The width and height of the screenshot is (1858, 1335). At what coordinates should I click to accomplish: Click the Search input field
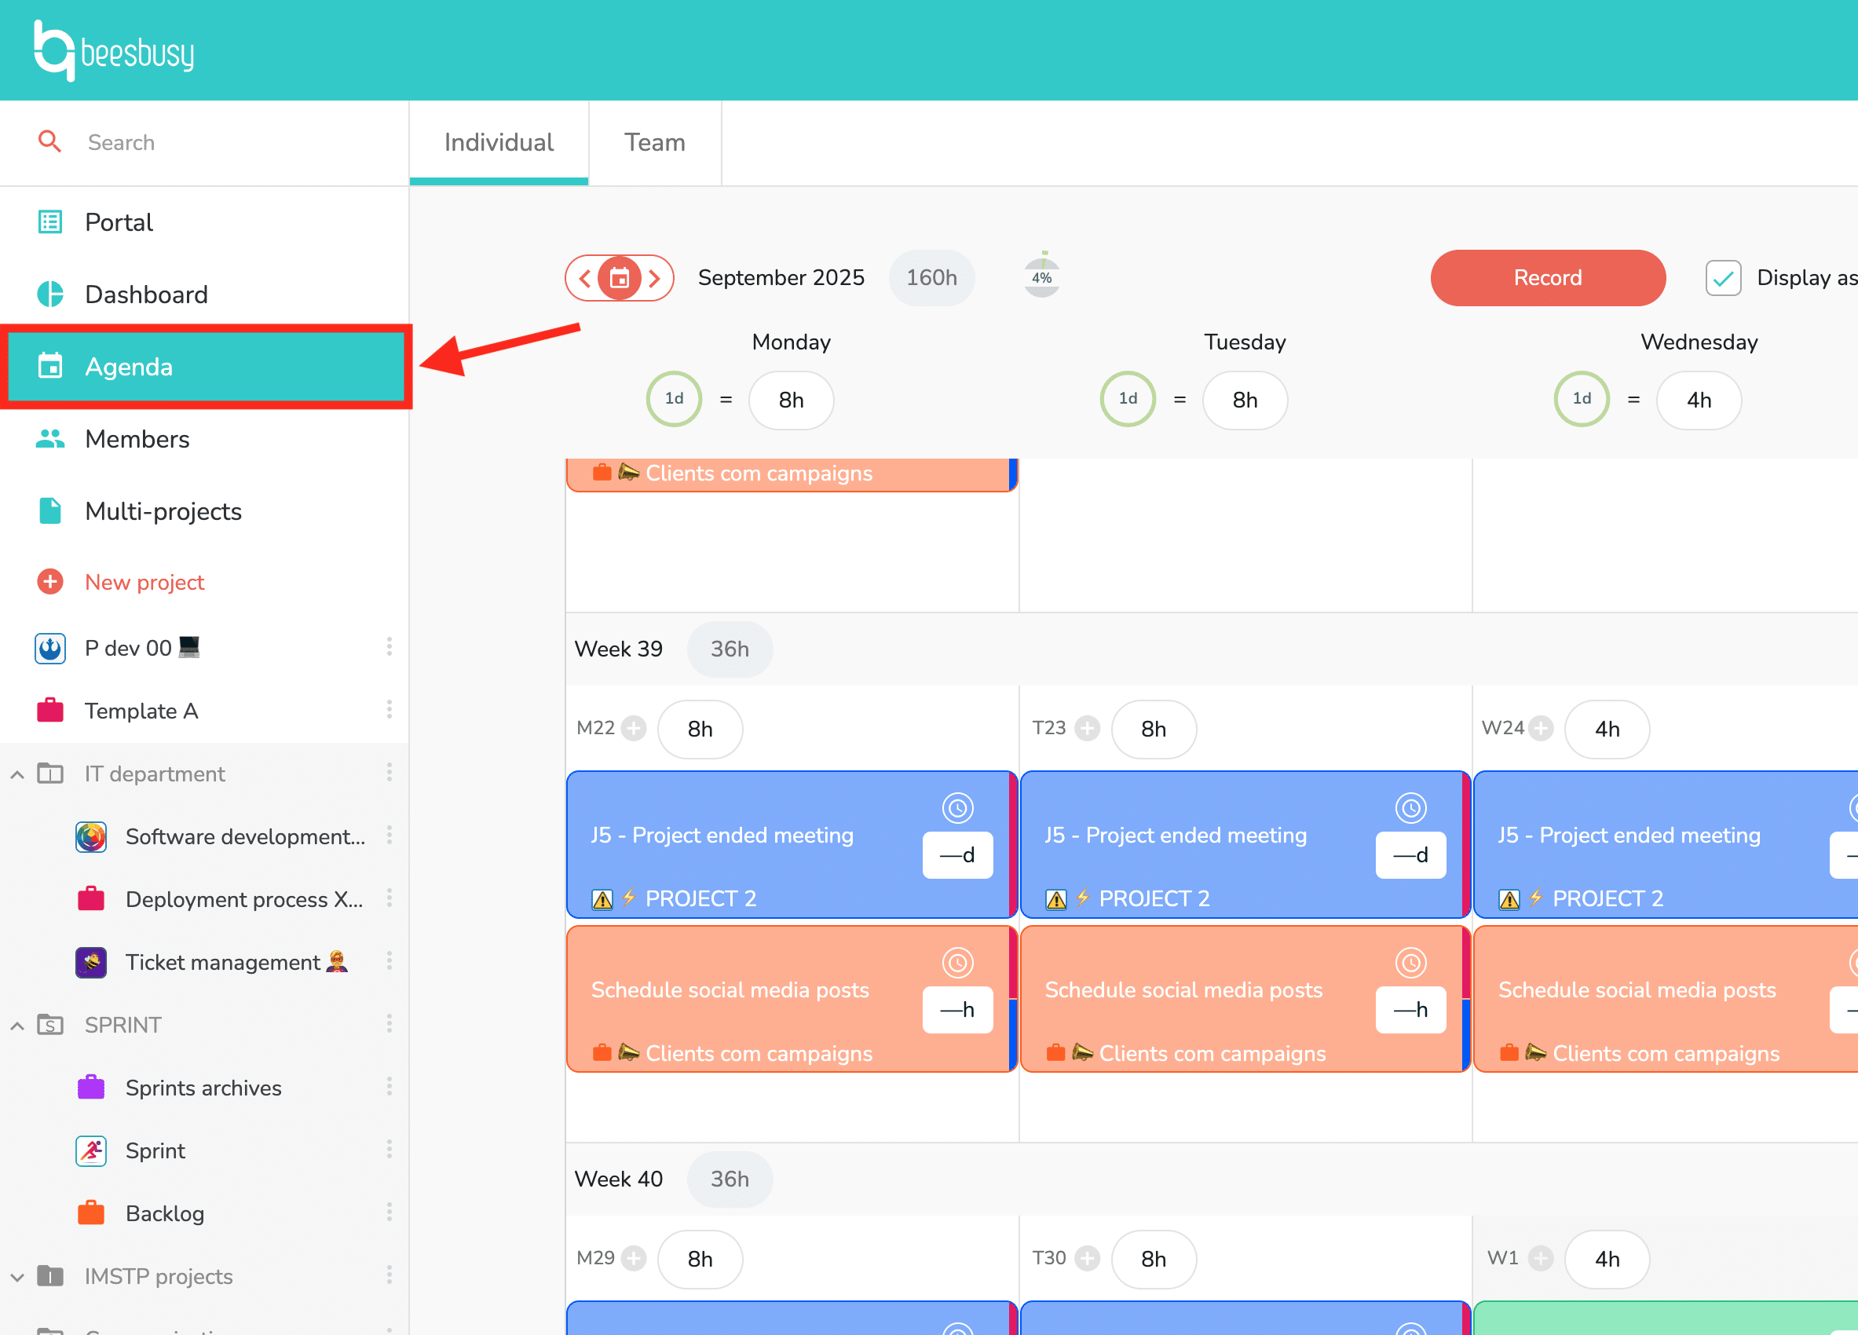(229, 142)
